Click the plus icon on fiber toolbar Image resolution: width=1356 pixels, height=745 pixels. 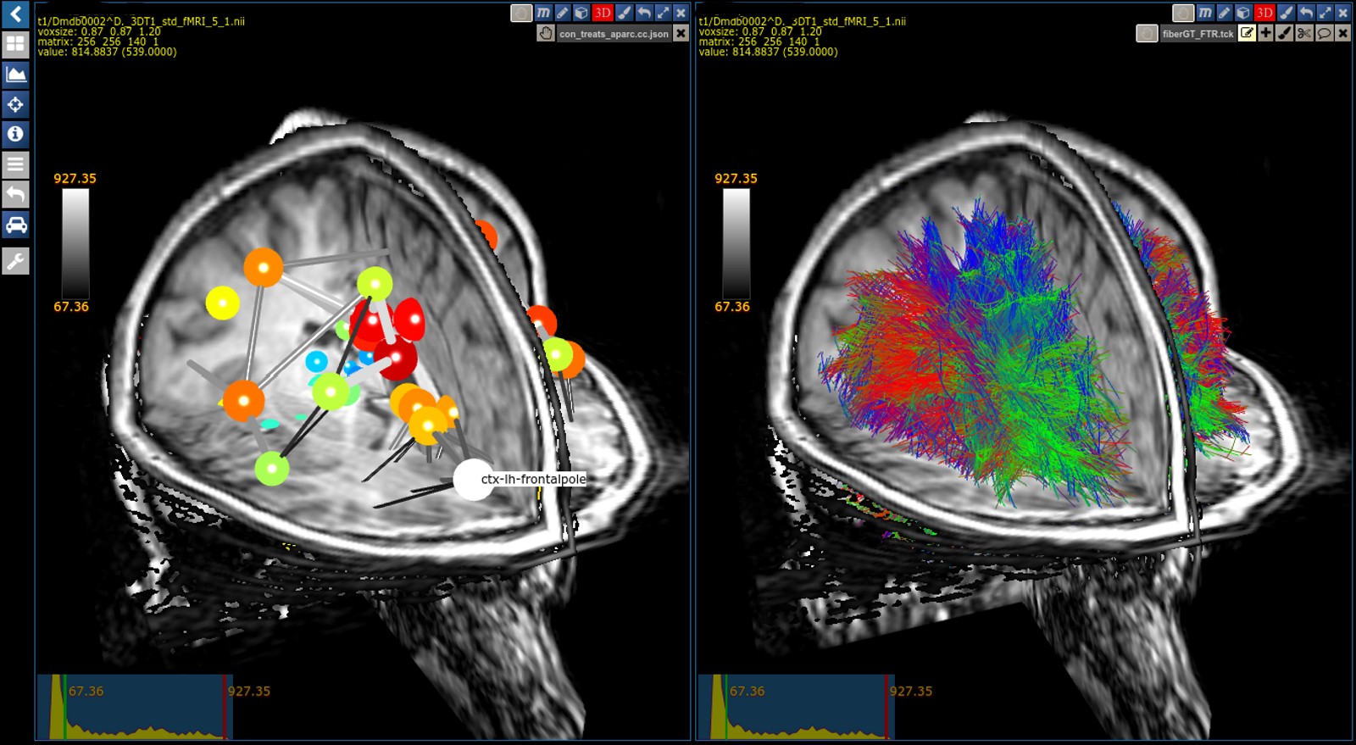(1265, 33)
